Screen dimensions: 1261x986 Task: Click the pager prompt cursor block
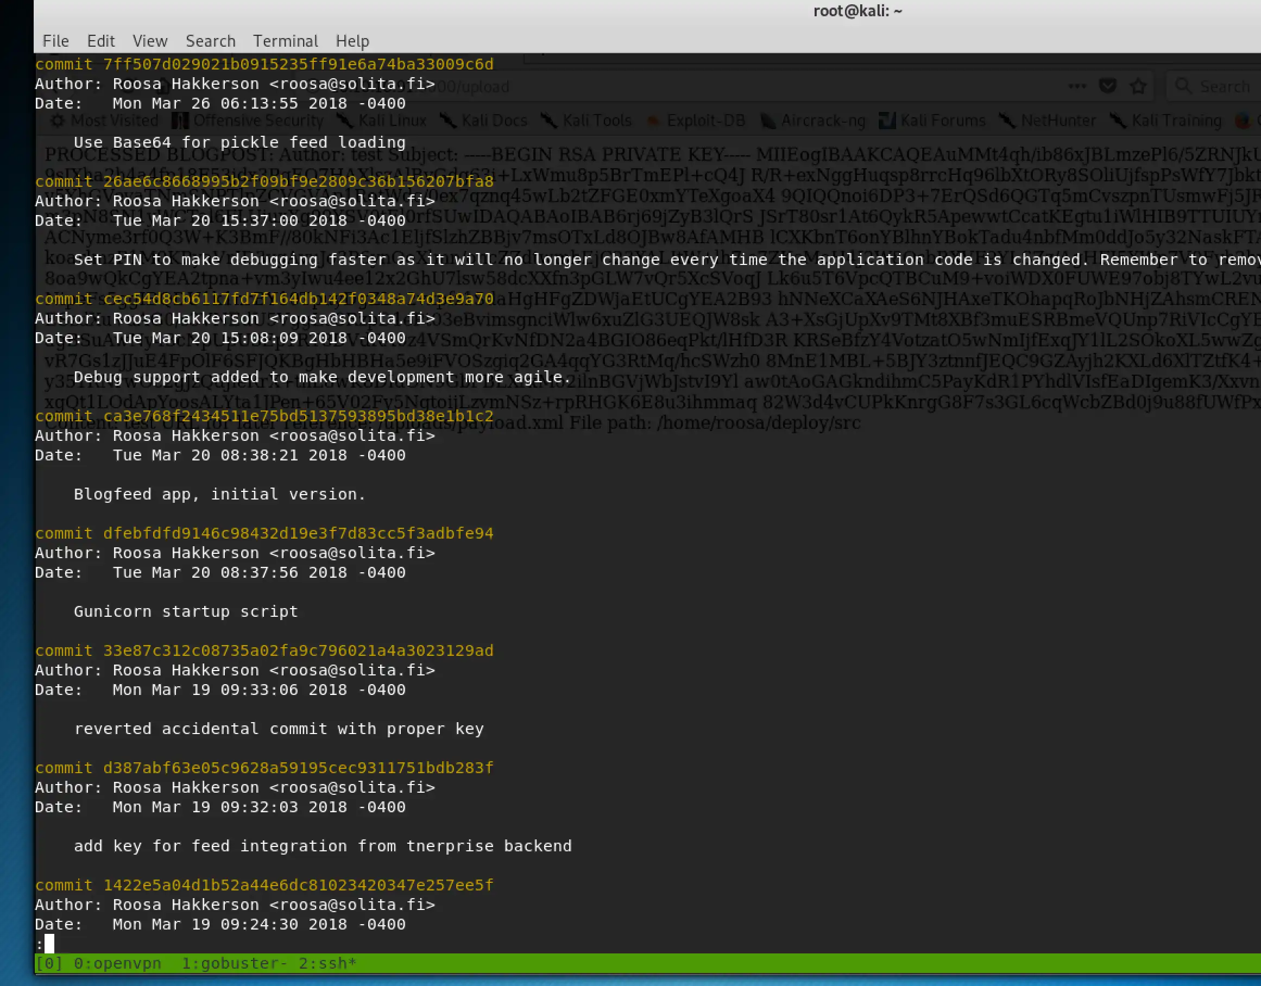pos(49,943)
